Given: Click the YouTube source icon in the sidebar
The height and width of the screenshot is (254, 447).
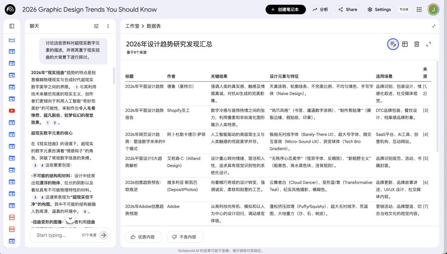Looking at the screenshot, I should 12,110.
